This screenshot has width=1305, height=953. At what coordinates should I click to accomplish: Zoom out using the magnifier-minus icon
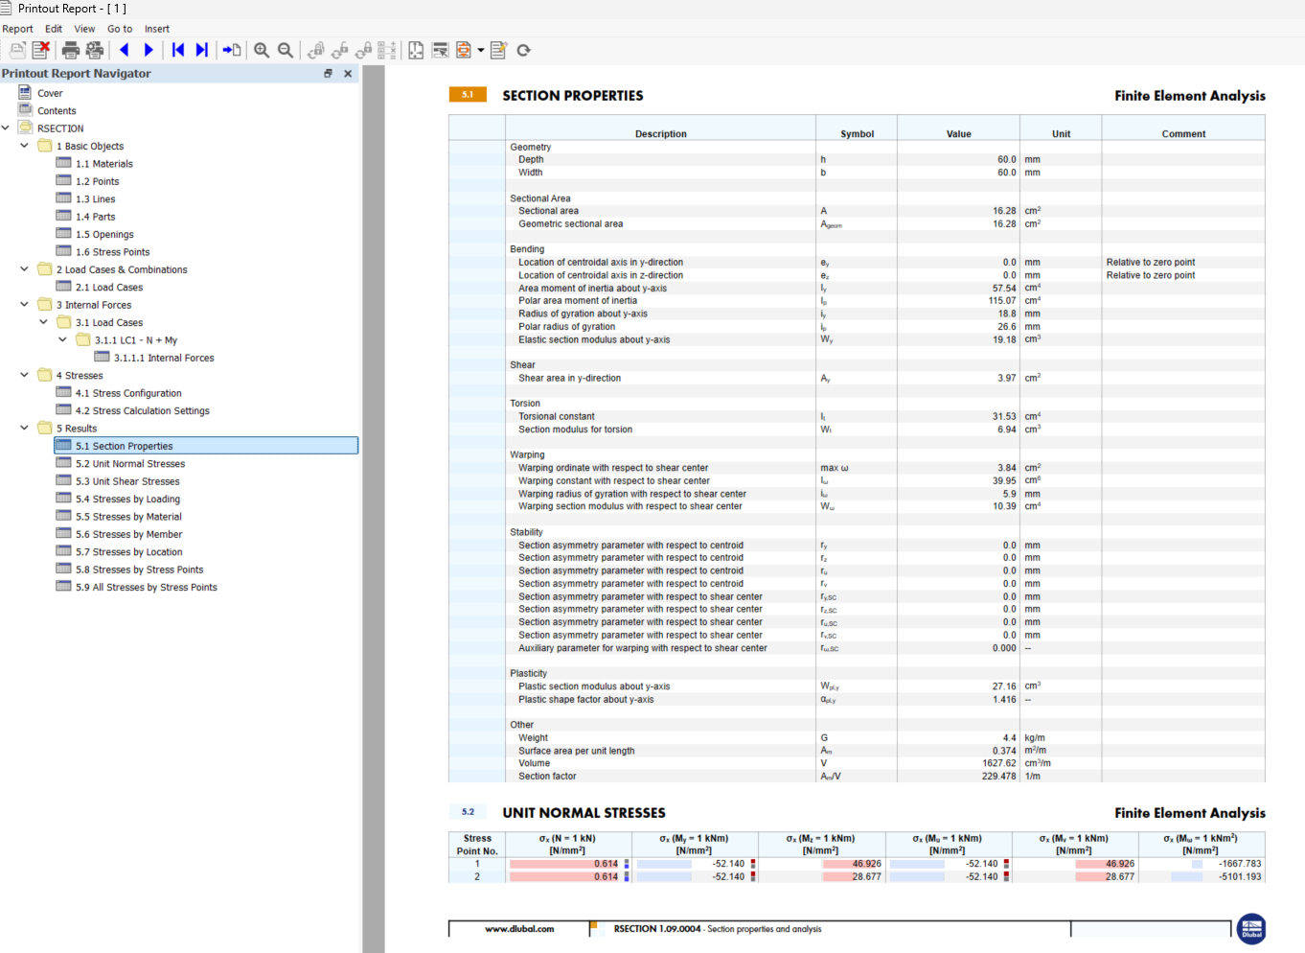[285, 50]
